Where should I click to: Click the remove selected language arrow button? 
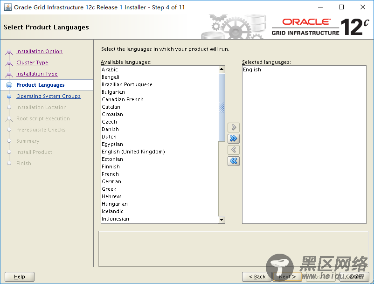click(x=234, y=150)
